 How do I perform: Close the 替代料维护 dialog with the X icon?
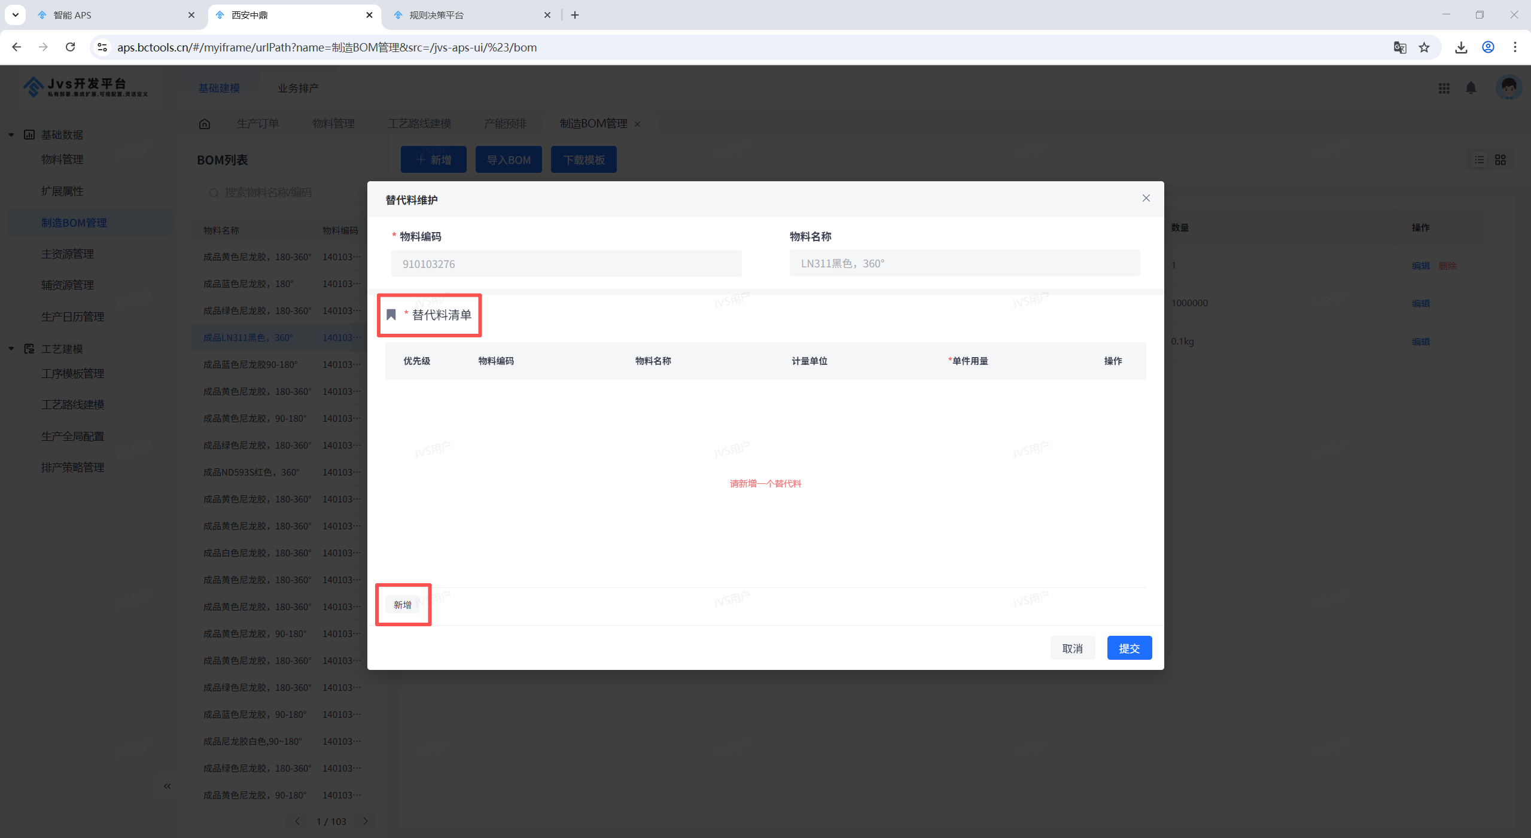(x=1146, y=198)
